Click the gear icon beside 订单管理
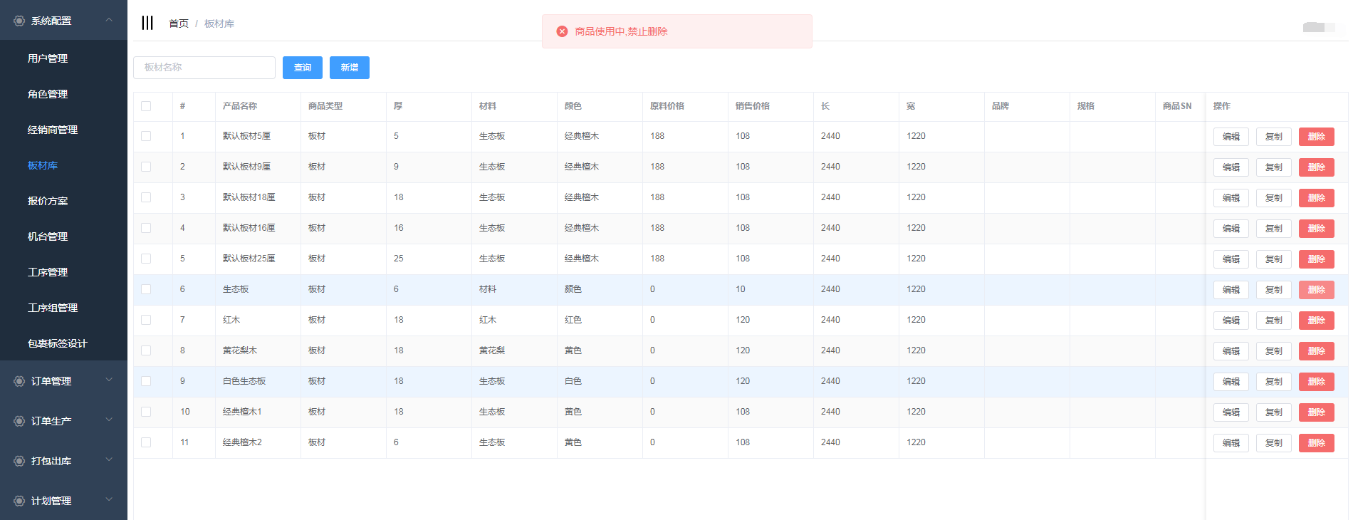Viewport: 1353px width, 520px height. tap(19, 381)
